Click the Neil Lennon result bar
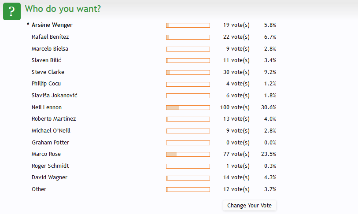The height and width of the screenshot is (214, 358). [188, 107]
